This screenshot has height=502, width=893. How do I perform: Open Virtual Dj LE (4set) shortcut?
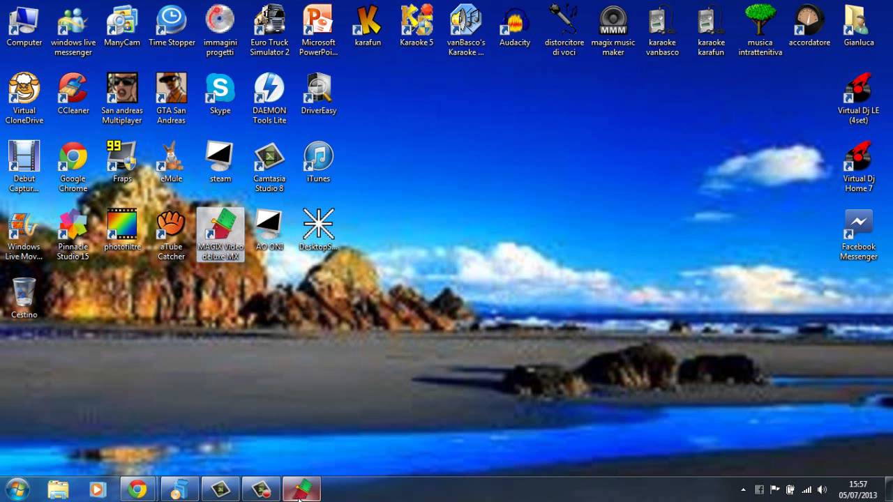coord(859,99)
